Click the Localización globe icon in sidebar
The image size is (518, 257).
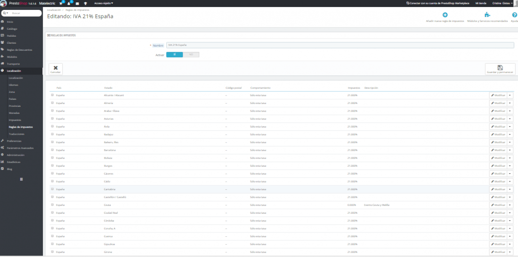tap(2, 71)
